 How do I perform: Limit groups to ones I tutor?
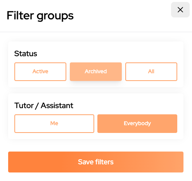click(x=54, y=124)
